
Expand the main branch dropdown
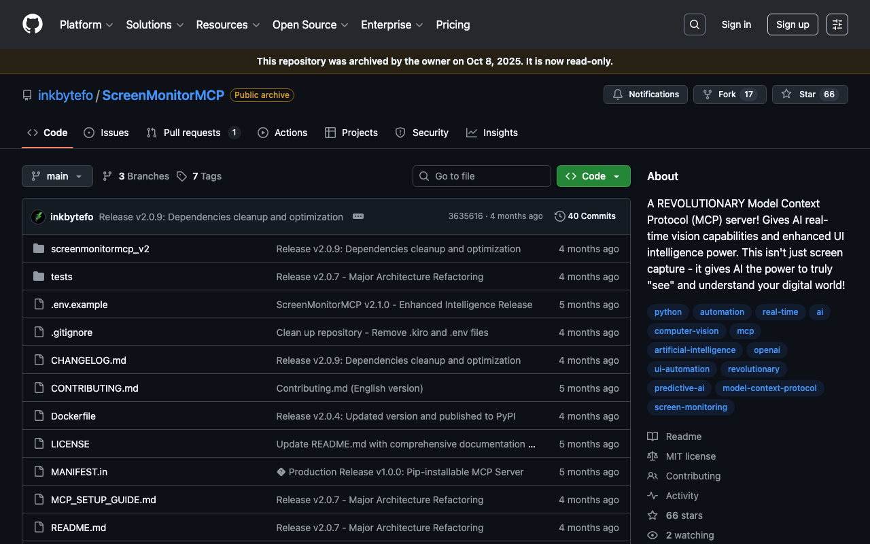click(x=57, y=176)
